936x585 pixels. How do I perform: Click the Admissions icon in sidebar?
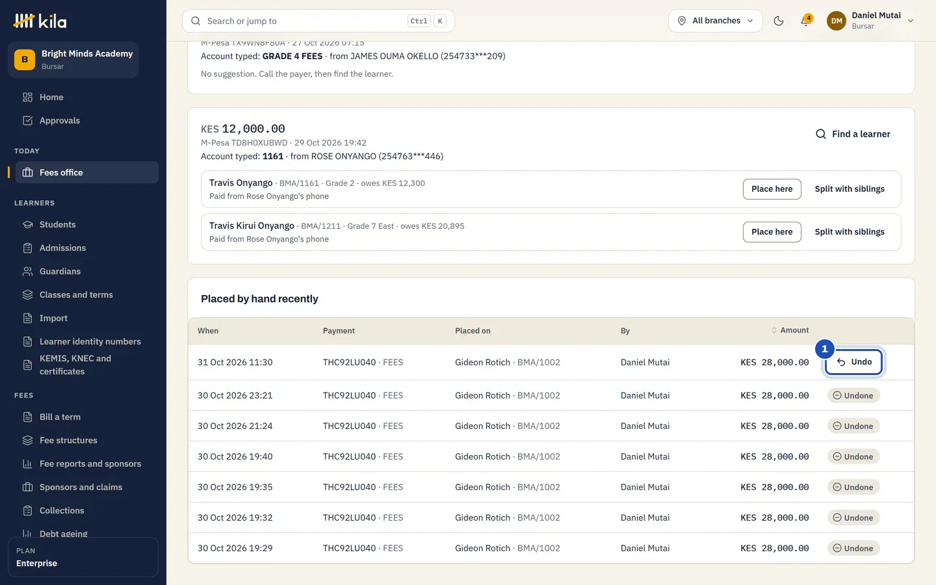point(27,248)
